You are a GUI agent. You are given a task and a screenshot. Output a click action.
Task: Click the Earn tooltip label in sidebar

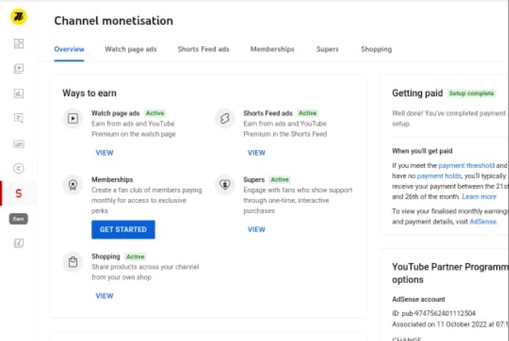(x=19, y=219)
